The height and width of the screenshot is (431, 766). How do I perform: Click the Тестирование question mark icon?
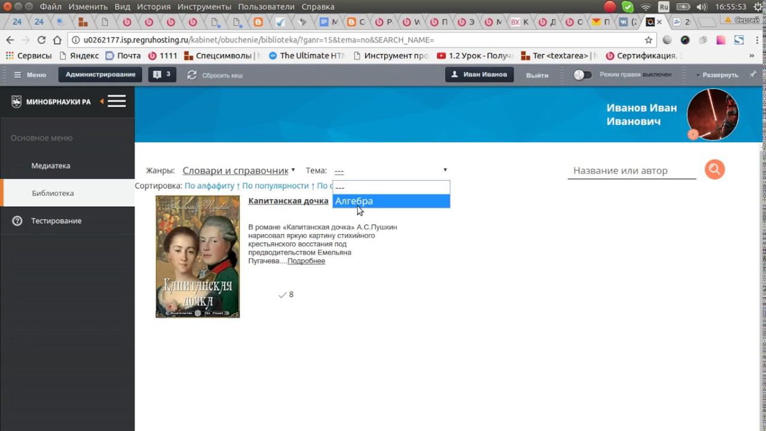[x=17, y=221]
